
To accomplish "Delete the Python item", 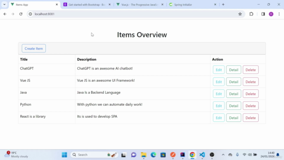I will (x=250, y=106).
